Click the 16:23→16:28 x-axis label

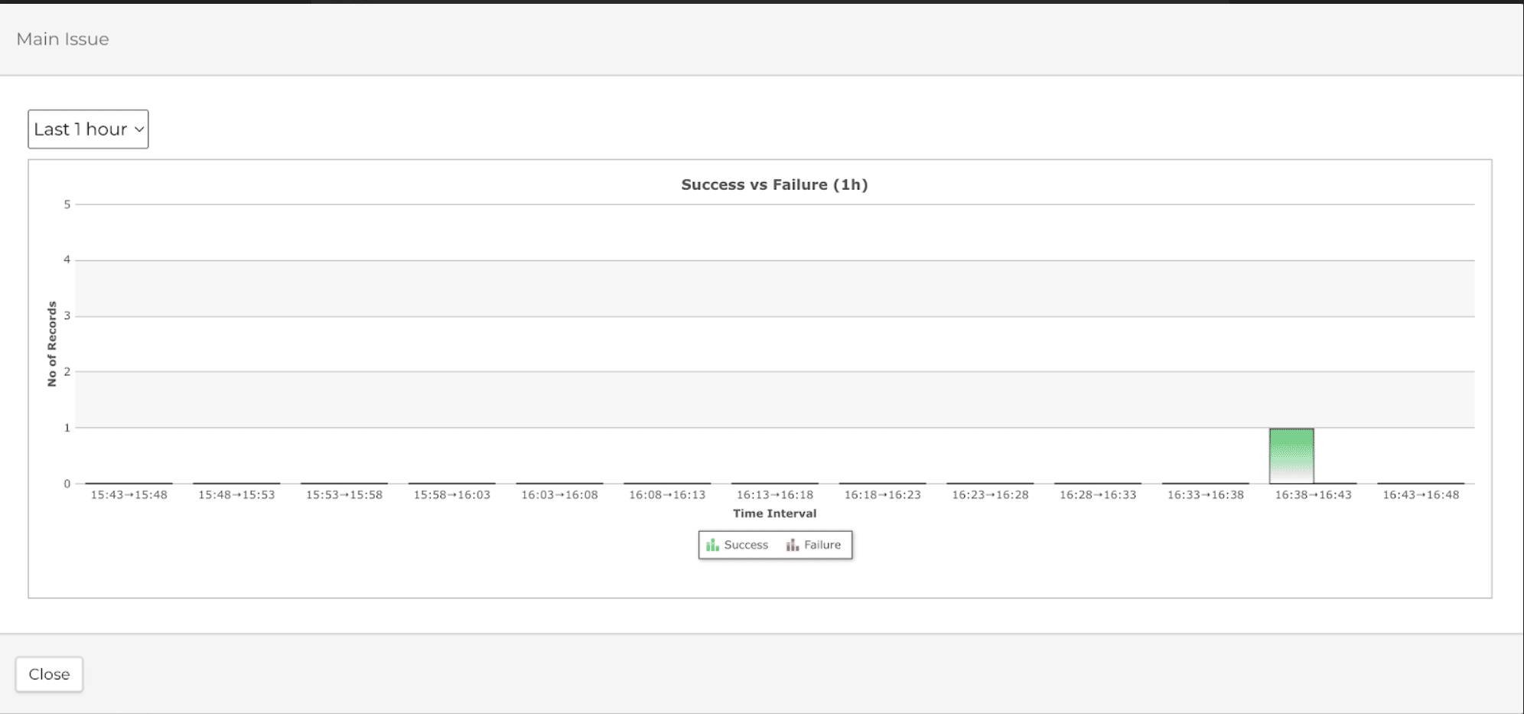click(990, 495)
